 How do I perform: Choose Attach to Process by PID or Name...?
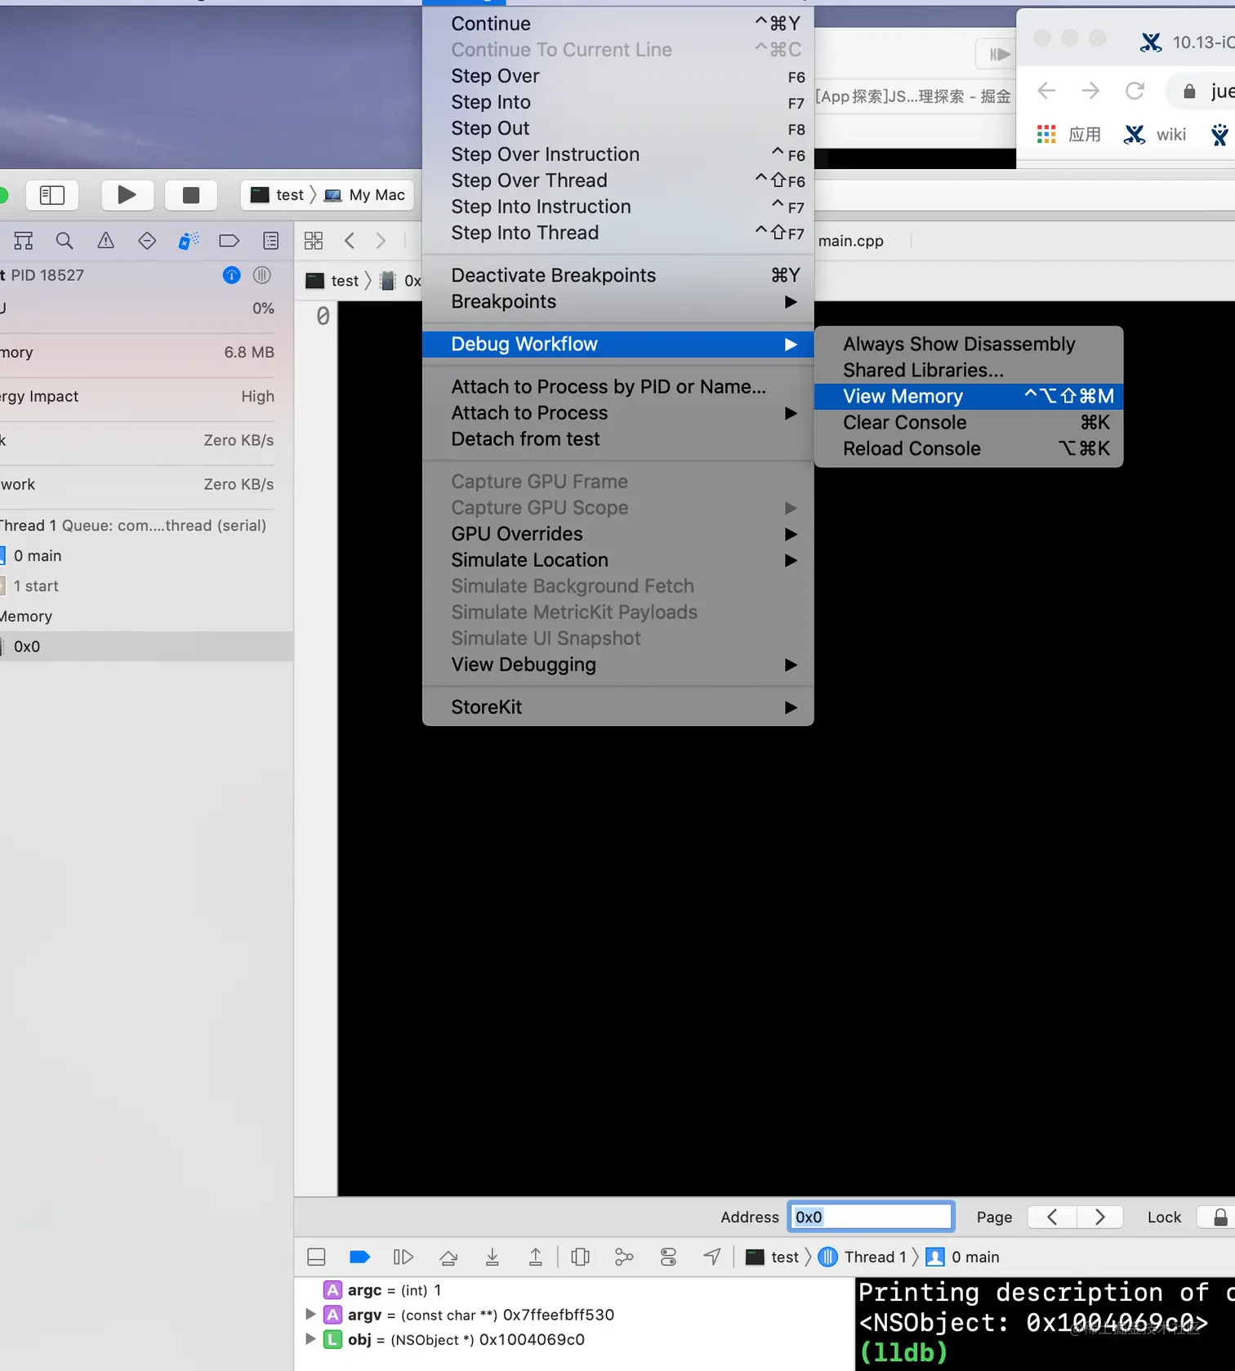point(618,386)
